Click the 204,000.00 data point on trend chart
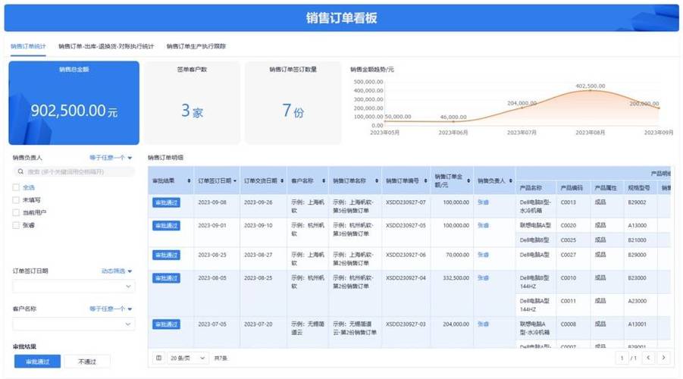This screenshot has width=683, height=379. pyautogui.click(x=522, y=107)
